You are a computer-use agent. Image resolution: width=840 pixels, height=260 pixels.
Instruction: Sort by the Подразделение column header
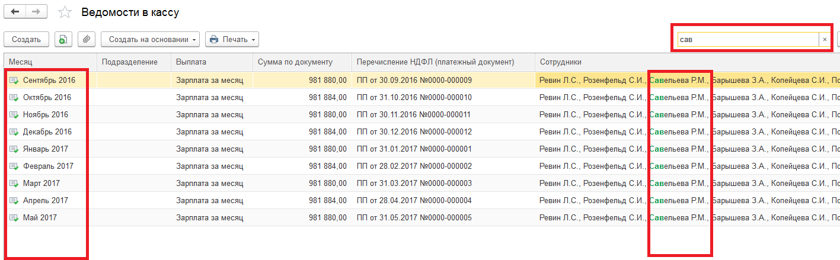(x=134, y=62)
